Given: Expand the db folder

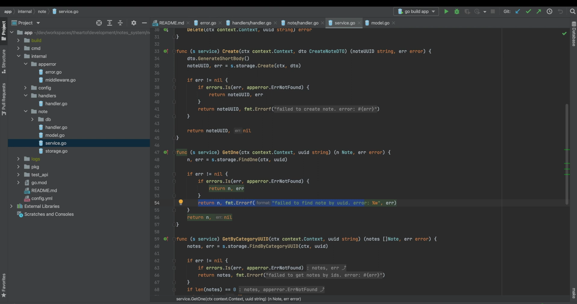Looking at the screenshot, I should 32,119.
